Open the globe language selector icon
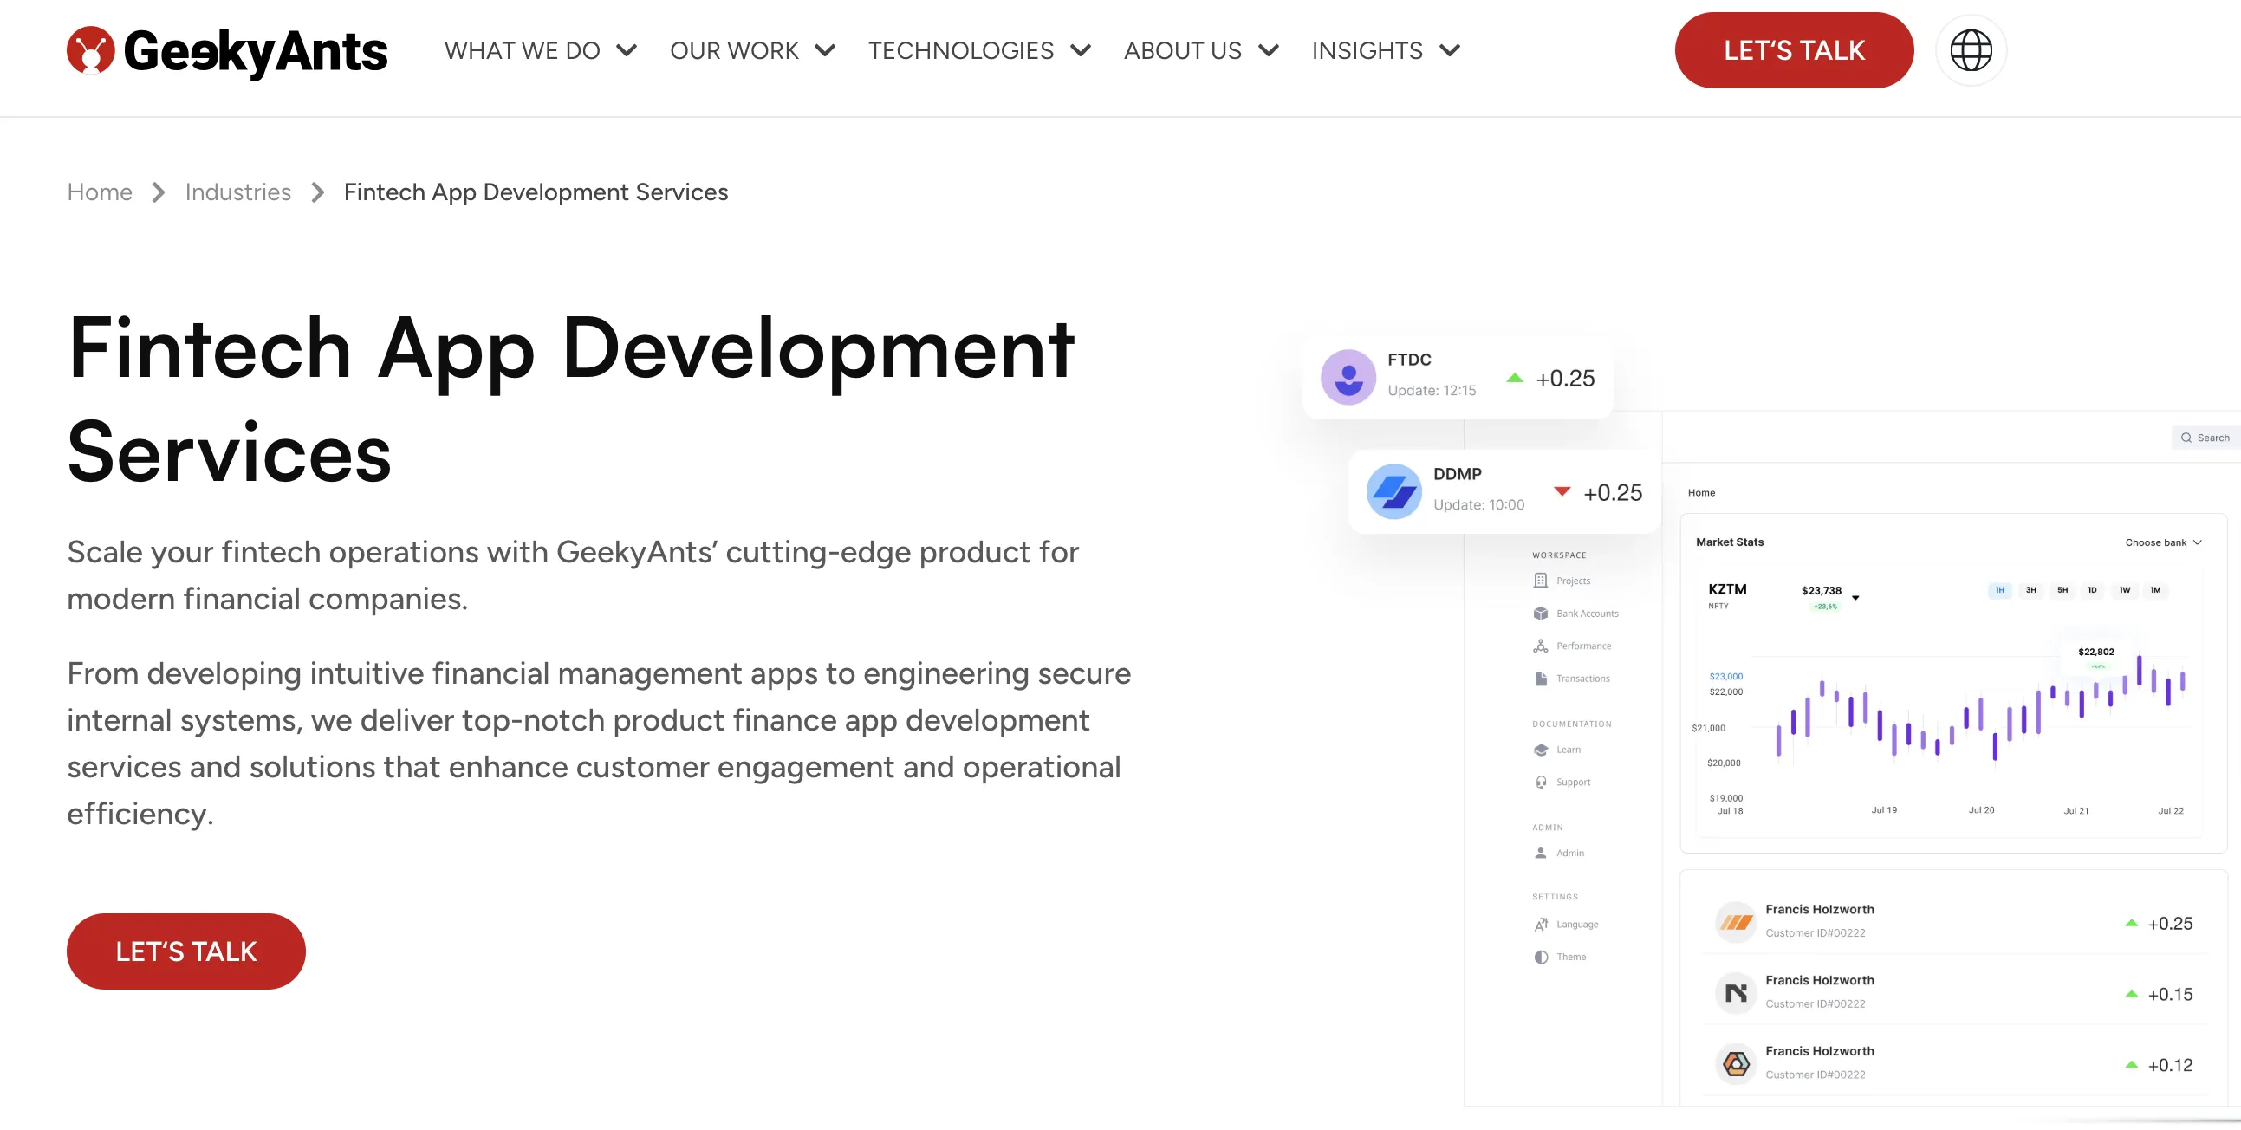Viewport: 2241px width, 1130px height. pyautogui.click(x=1971, y=50)
